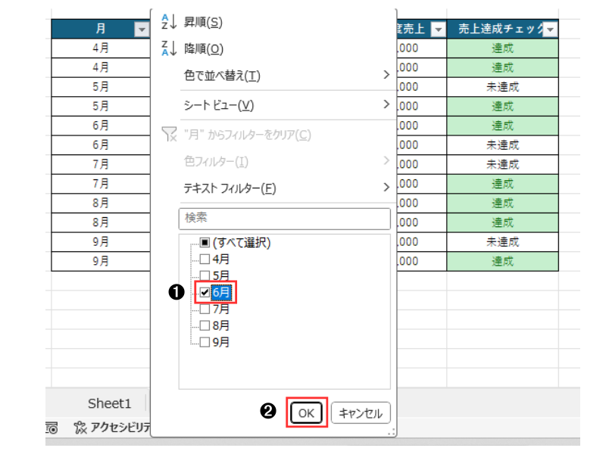Uncheck the 6月 checkbox
The image size is (606, 454).
click(205, 292)
